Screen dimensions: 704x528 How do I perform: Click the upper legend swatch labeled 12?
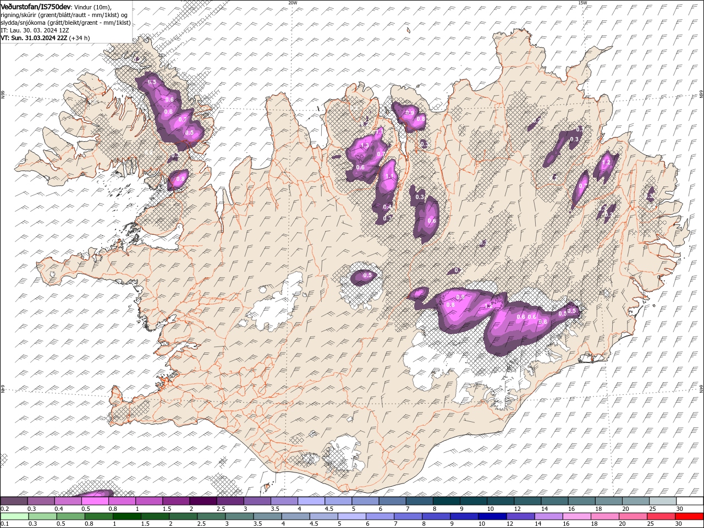tap(527, 501)
